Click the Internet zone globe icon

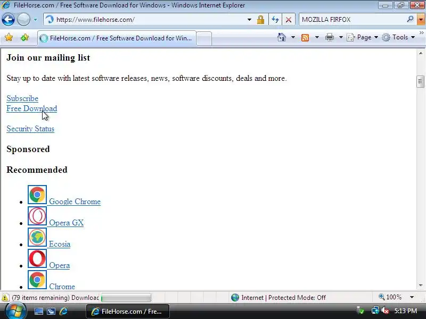235,298
